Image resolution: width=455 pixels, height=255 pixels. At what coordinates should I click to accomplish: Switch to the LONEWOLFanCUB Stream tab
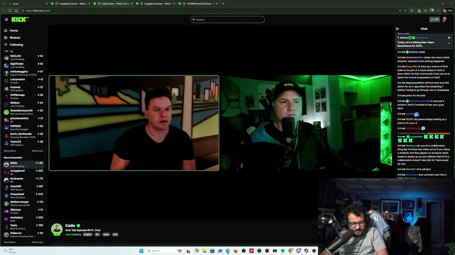coord(198,4)
